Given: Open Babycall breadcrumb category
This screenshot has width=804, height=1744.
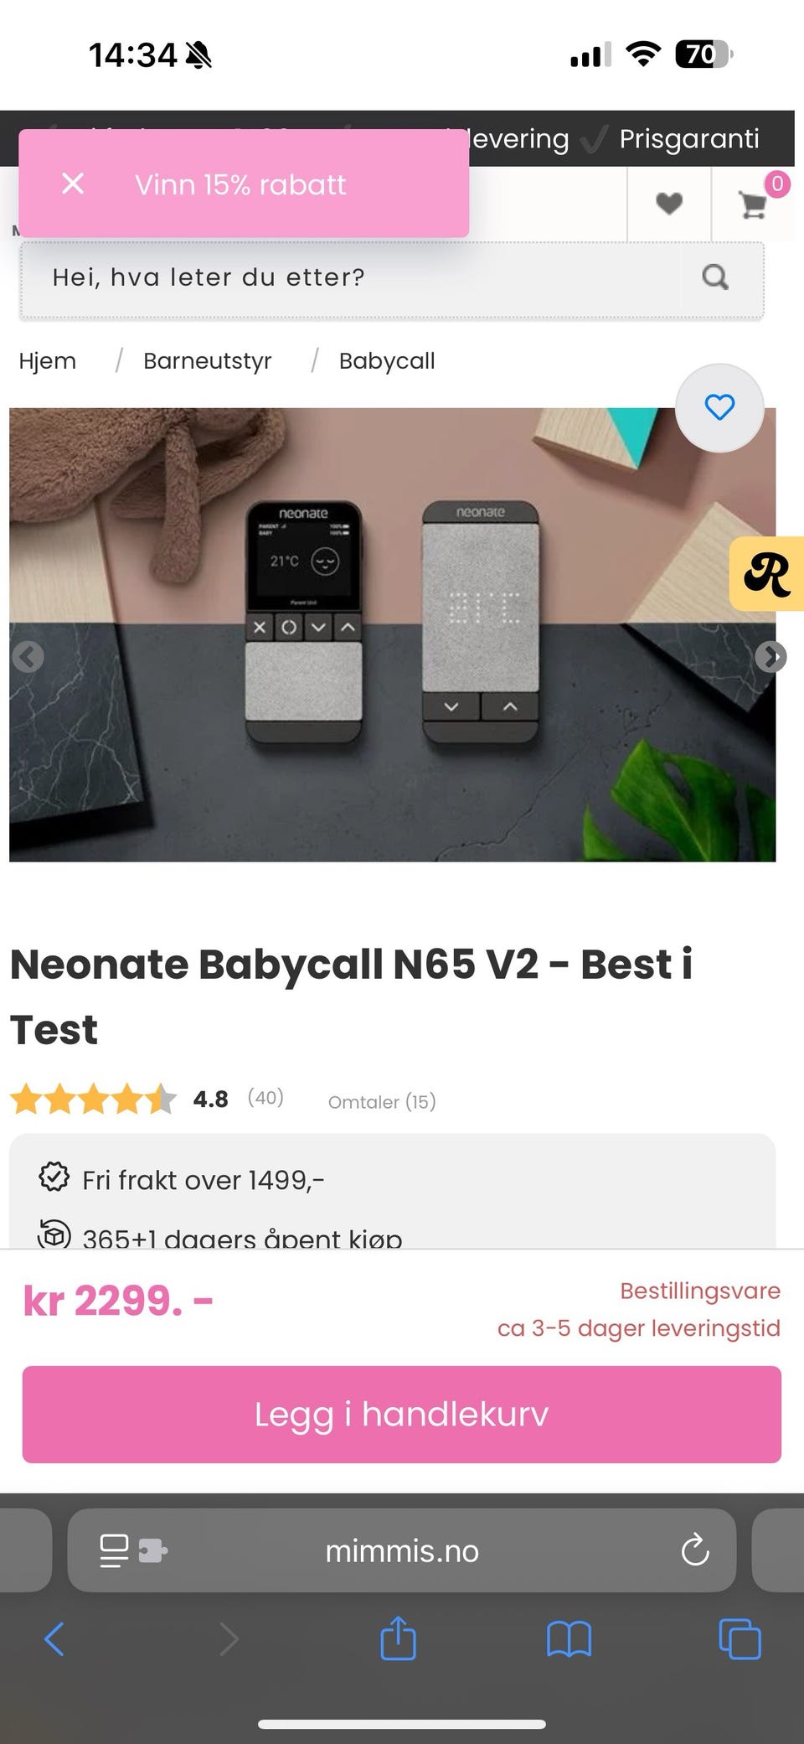Looking at the screenshot, I should pos(387,361).
